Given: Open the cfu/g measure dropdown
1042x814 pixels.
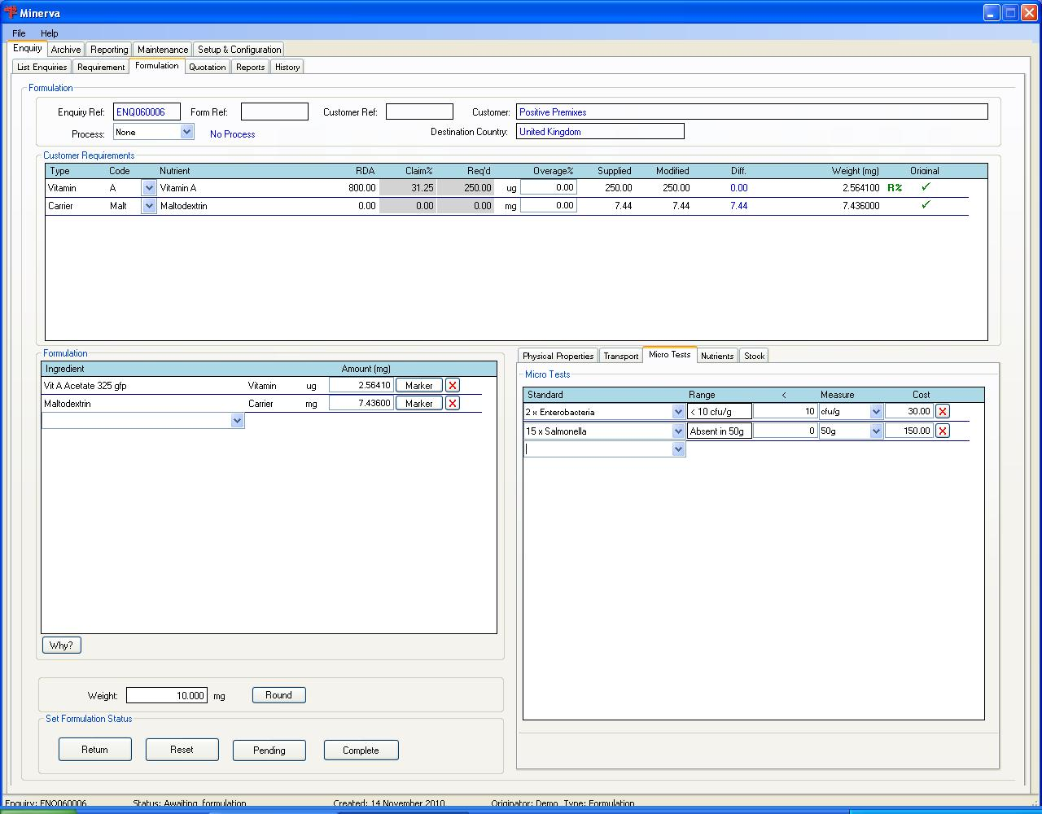Looking at the screenshot, I should coord(876,412).
